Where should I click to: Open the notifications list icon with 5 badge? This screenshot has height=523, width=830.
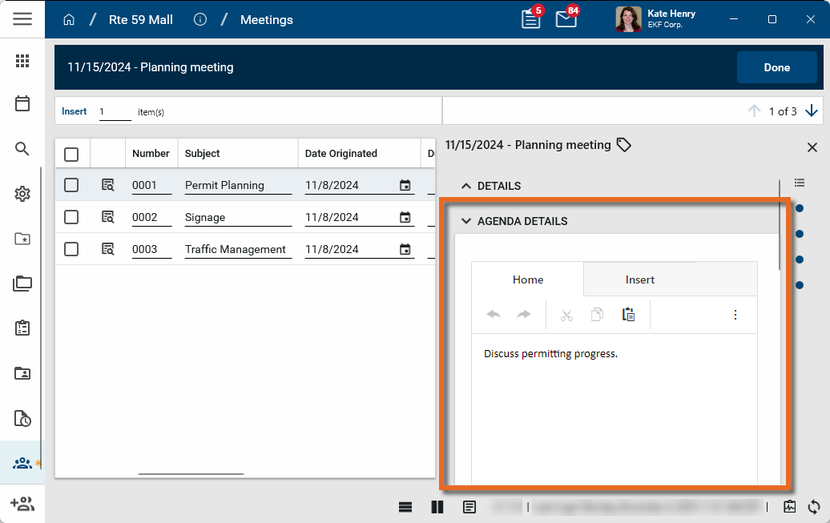coord(530,20)
